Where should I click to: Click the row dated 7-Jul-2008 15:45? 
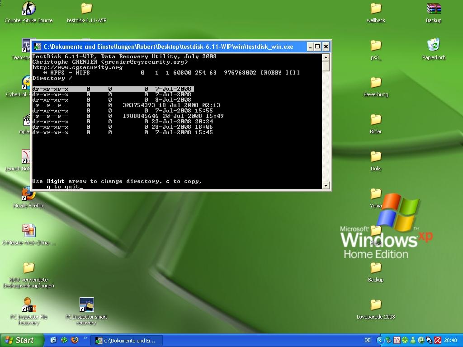pyautogui.click(x=123, y=132)
